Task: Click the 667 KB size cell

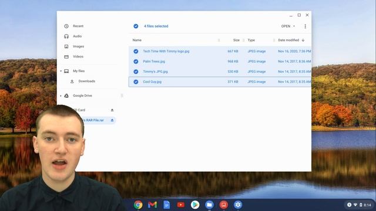Action: (233, 51)
